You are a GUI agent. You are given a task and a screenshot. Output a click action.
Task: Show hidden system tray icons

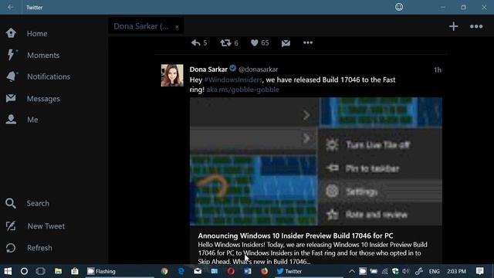coord(352,271)
